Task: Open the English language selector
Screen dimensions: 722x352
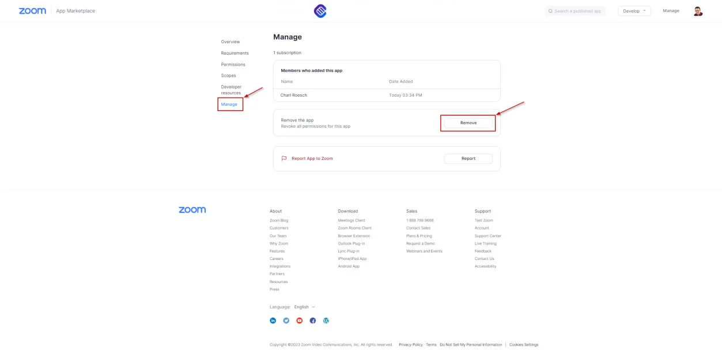Action: (x=304, y=307)
